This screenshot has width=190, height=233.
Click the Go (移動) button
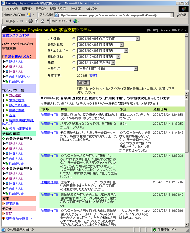coord(181,15)
